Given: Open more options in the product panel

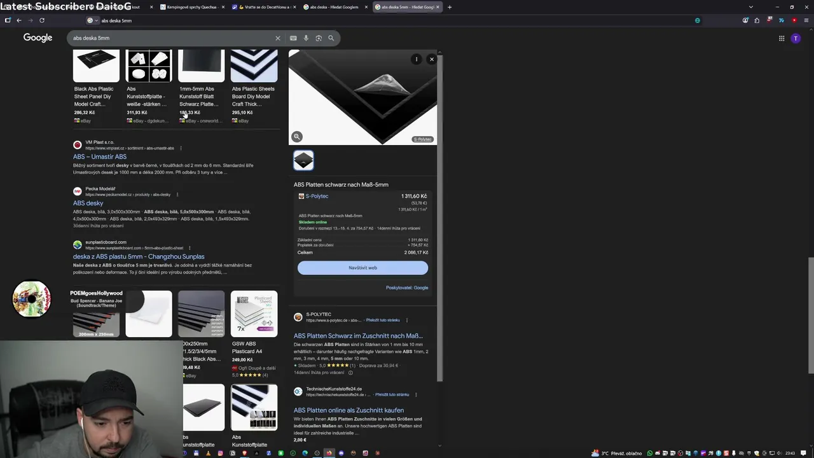Looking at the screenshot, I should [x=417, y=59].
